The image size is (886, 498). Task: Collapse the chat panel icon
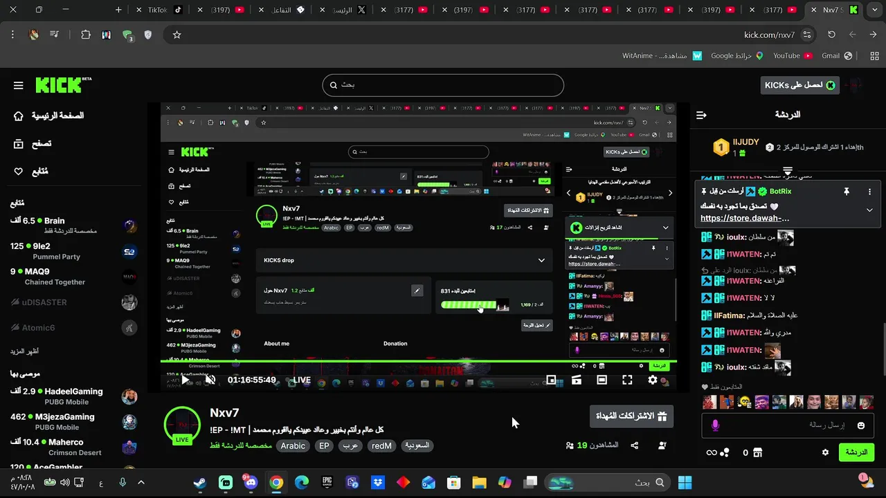[701, 115]
